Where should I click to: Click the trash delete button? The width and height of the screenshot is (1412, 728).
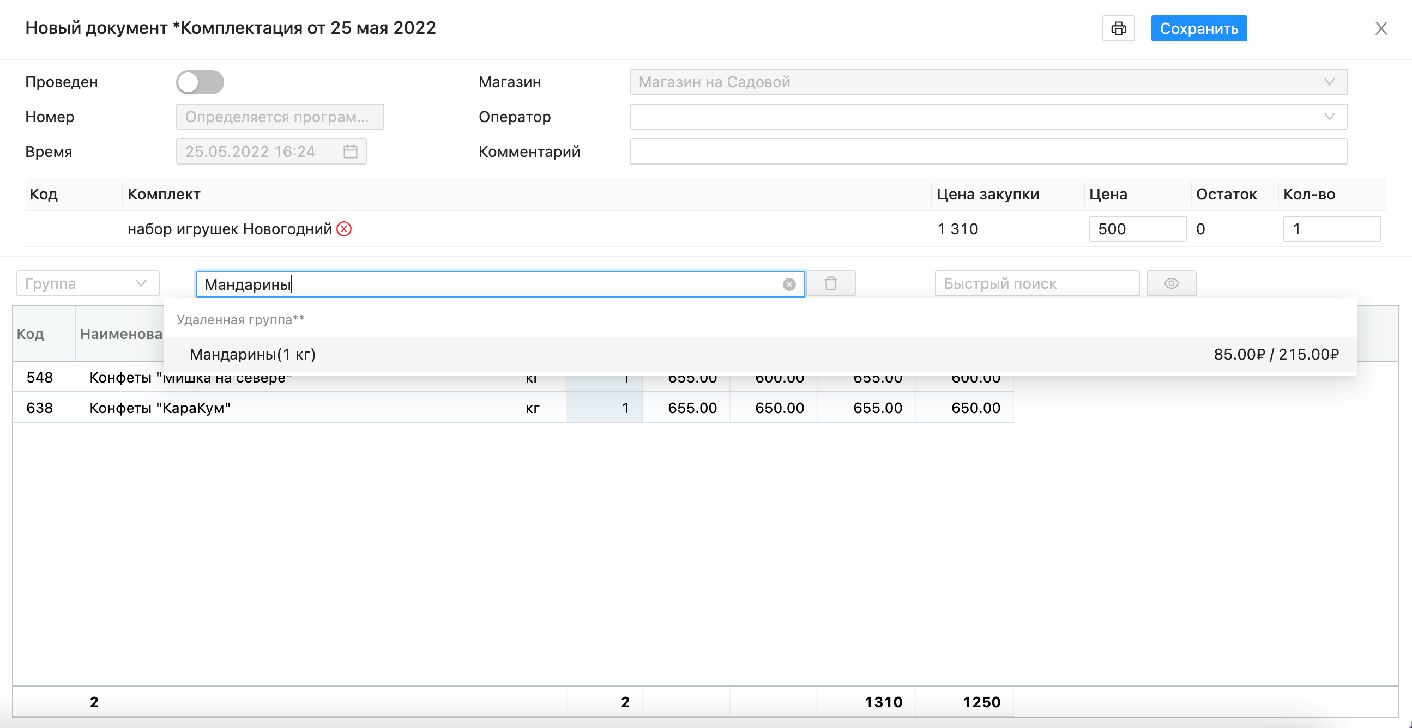coord(830,284)
